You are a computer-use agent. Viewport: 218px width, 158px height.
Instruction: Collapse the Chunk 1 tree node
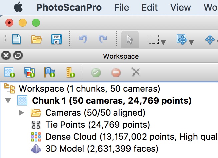(x=8, y=101)
